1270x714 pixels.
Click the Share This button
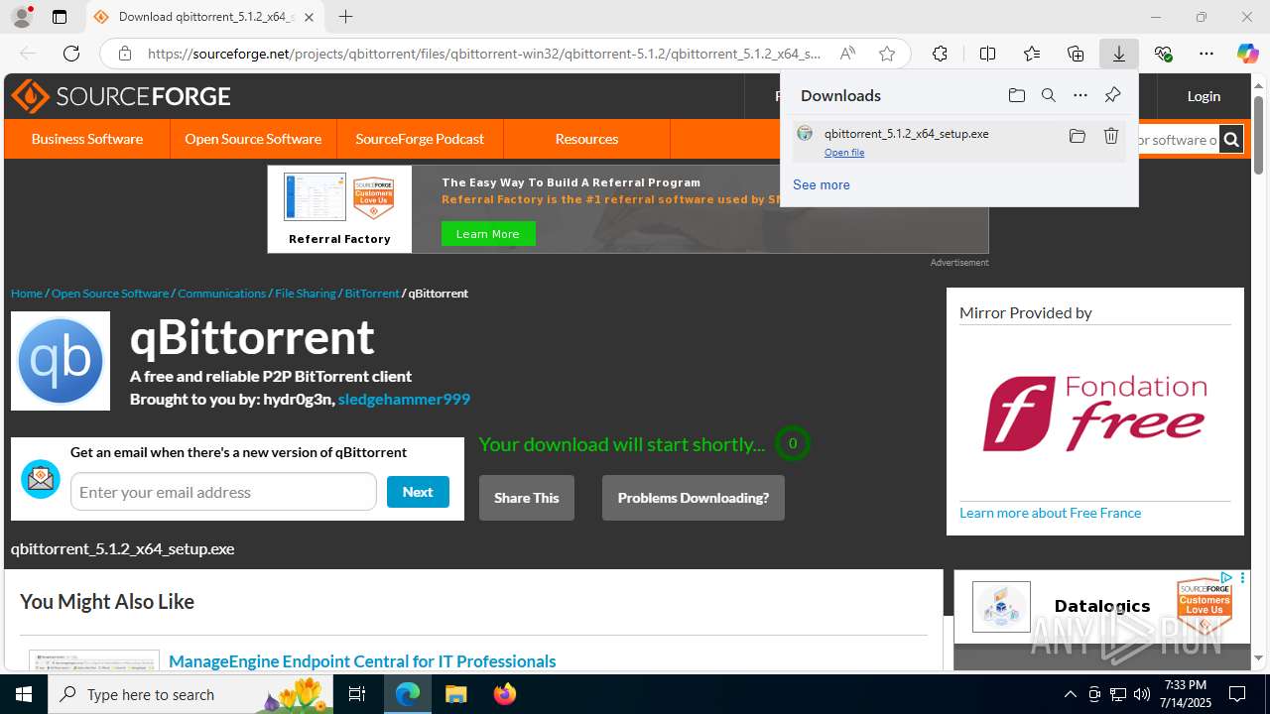coord(527,498)
